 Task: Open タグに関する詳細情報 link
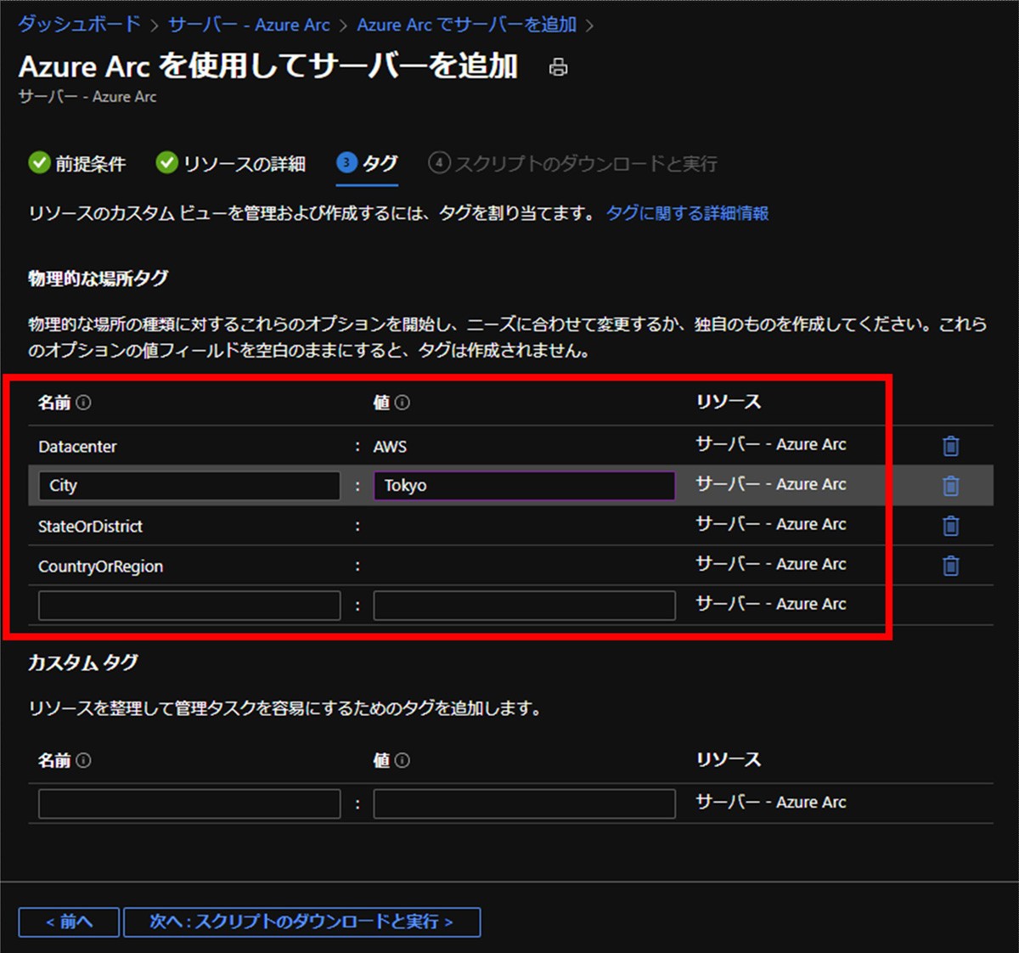687,213
